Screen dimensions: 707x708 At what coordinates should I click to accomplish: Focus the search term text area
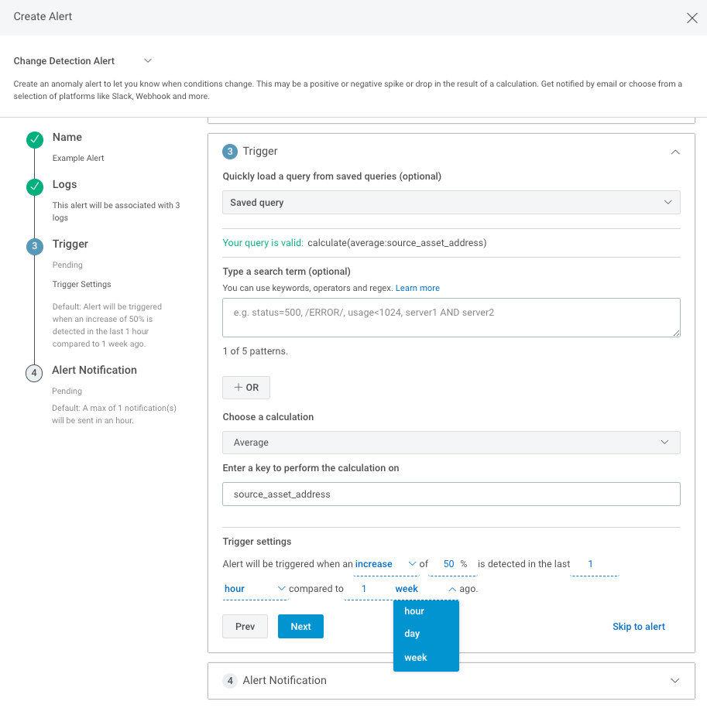pyautogui.click(x=451, y=317)
